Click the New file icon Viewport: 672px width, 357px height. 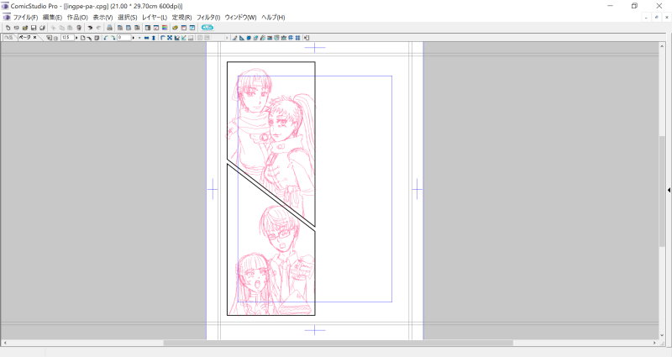(x=8, y=28)
